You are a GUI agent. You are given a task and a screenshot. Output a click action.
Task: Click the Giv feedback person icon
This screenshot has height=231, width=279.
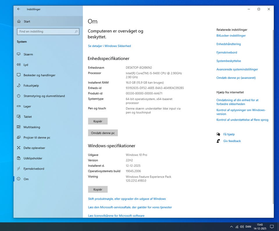[x=218, y=141]
